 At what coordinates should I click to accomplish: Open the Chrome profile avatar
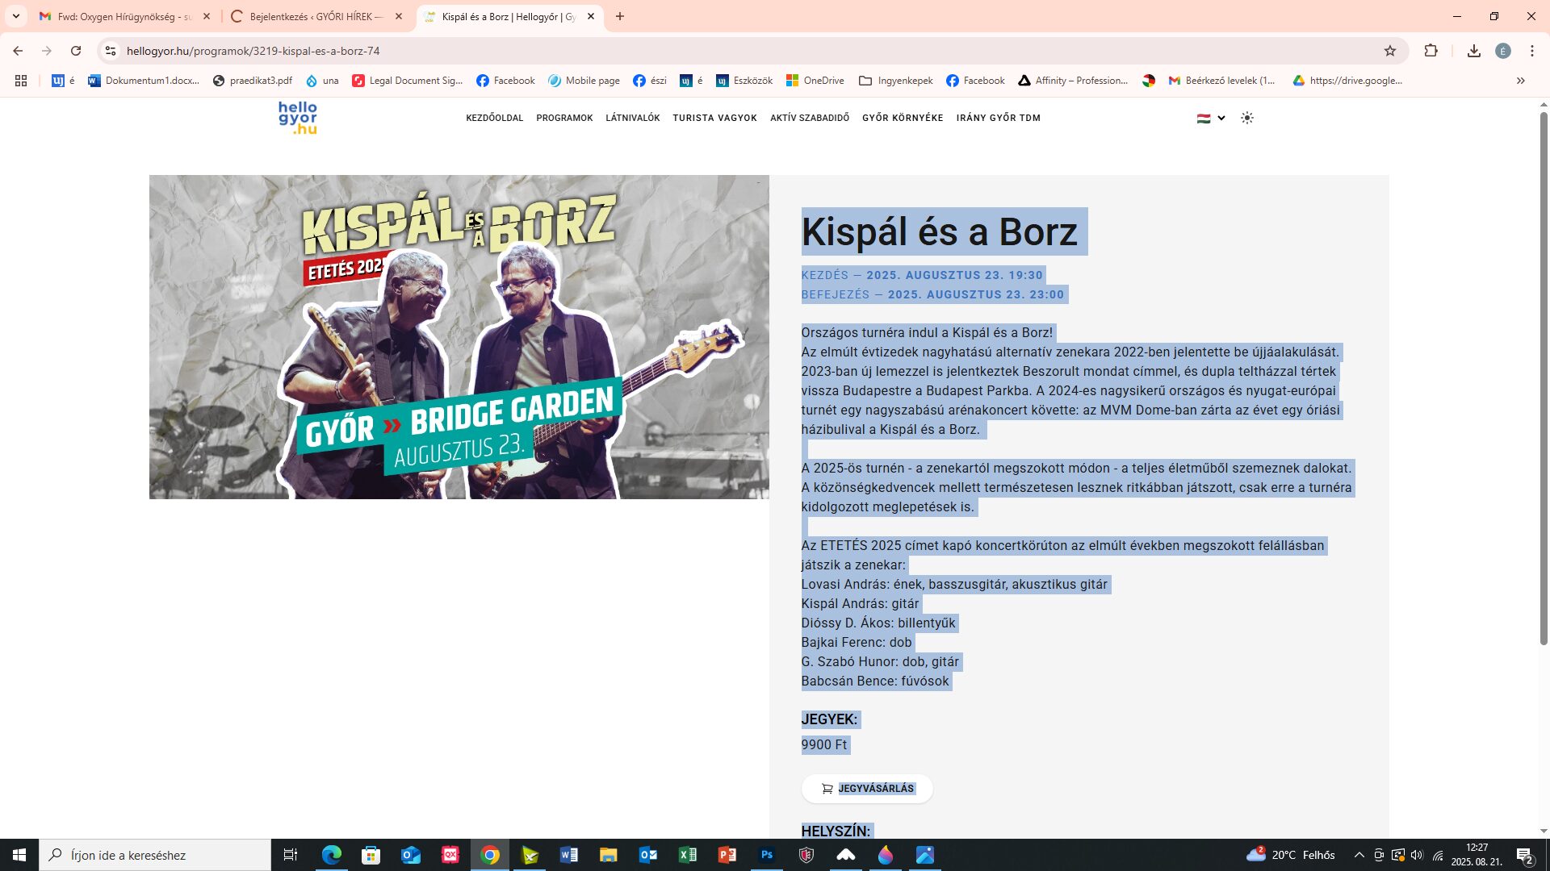click(x=1503, y=51)
